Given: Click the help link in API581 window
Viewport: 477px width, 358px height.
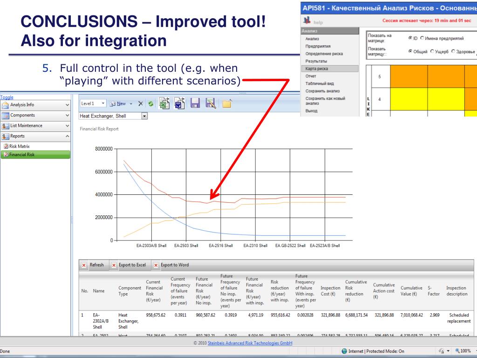Looking at the screenshot, I should [x=318, y=22].
